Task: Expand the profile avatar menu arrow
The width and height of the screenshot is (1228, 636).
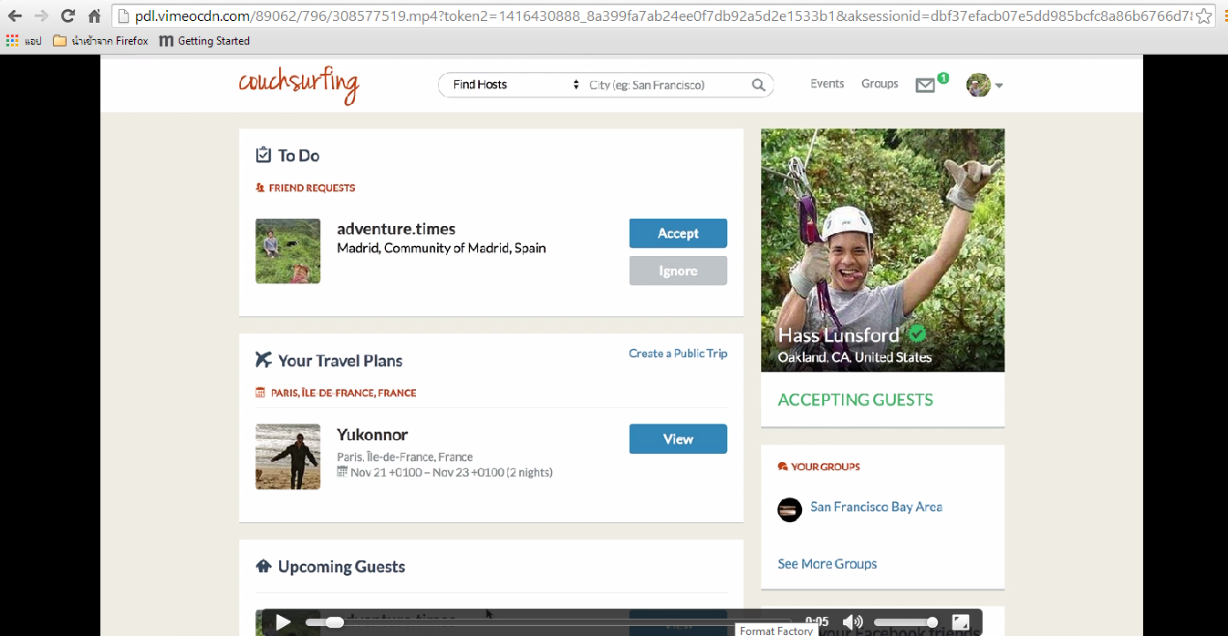Action: pos(999,86)
